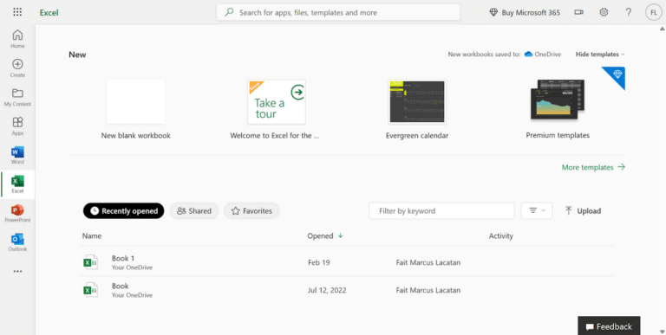This screenshot has width=666, height=335.
Task: Create a New blank workbook
Action: pos(136,101)
